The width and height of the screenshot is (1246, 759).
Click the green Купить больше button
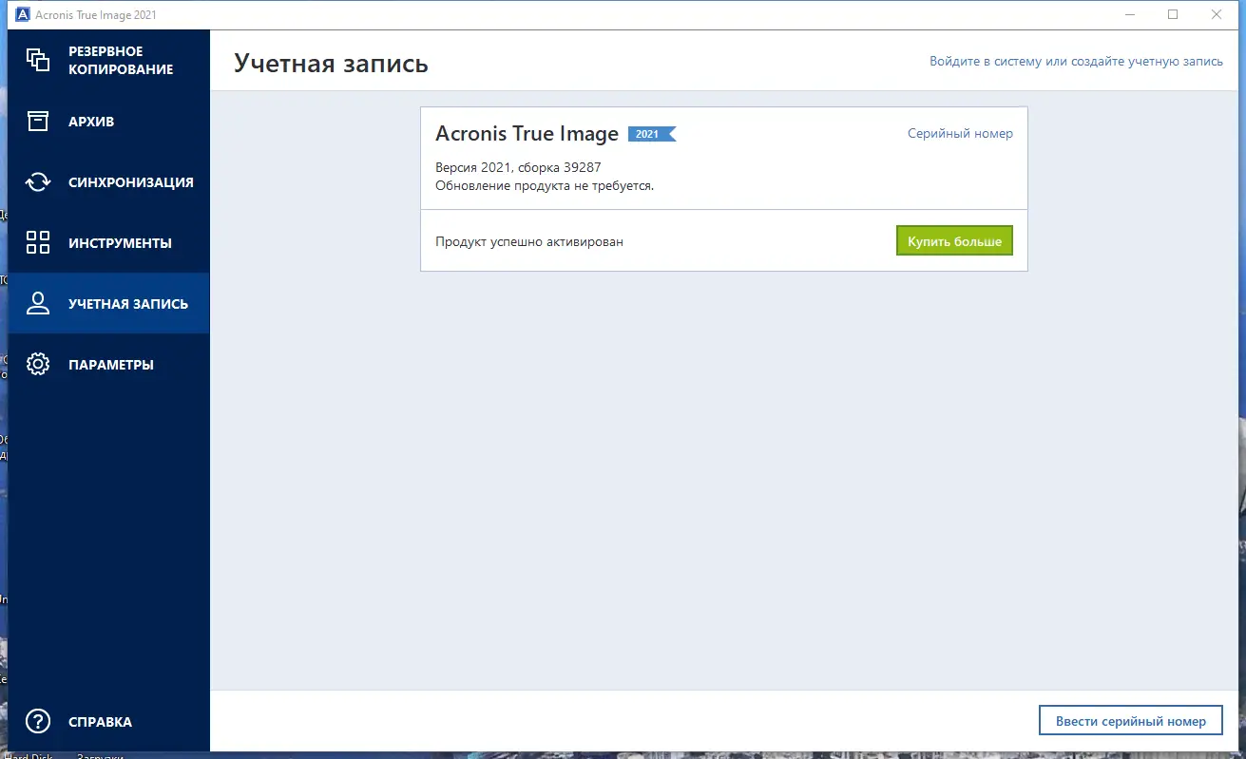coord(954,241)
